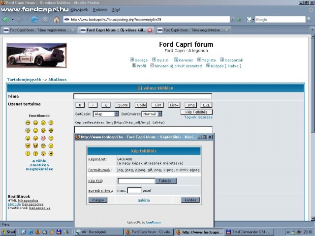
Task: Insert the arrow emoticon
Action: [51, 153]
